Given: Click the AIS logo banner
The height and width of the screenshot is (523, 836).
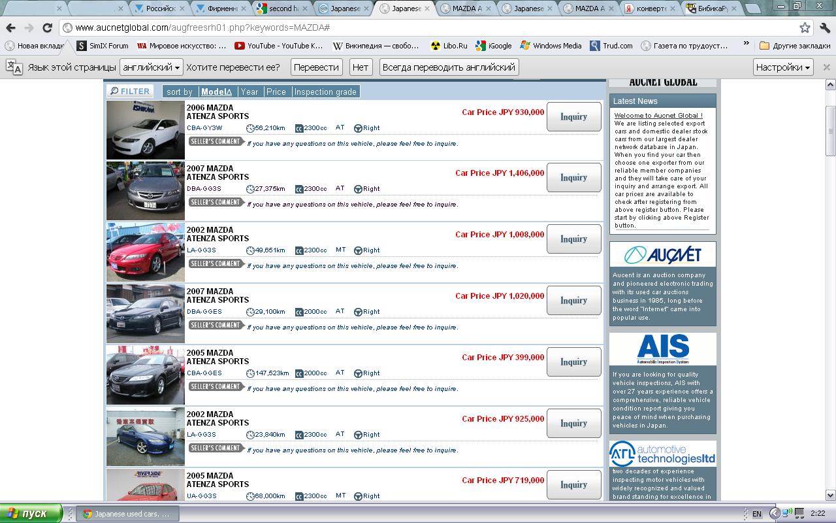Looking at the screenshot, I should [663, 349].
